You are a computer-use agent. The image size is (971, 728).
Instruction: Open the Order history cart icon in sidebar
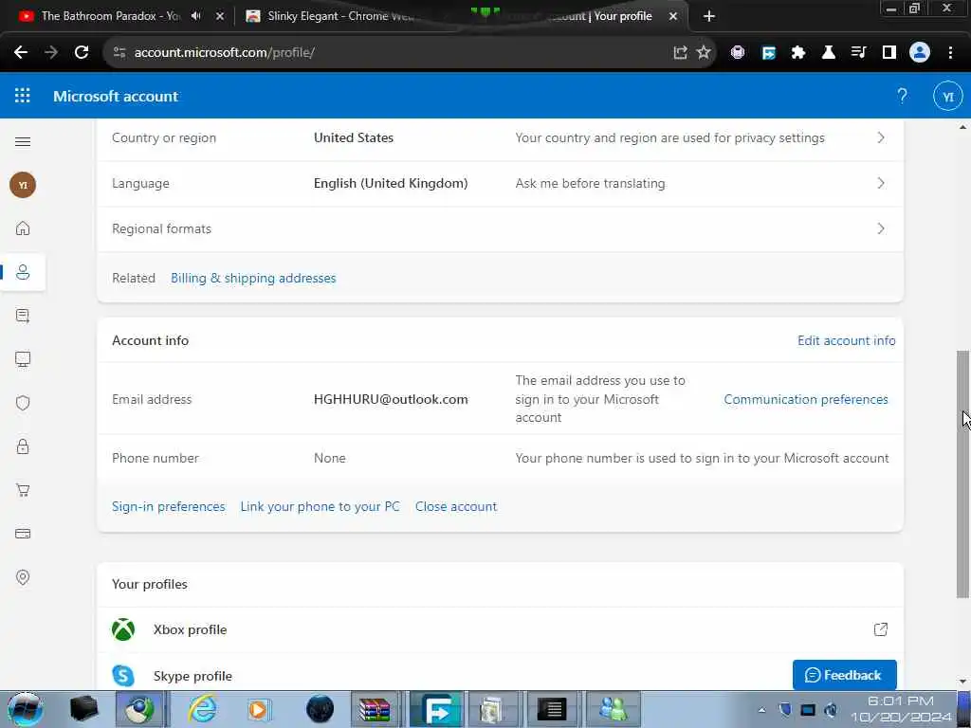click(23, 490)
